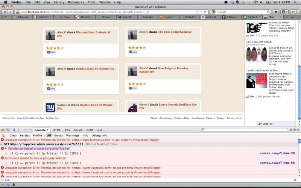Click the inspector icon in bottom status bar

pyautogui.click(x=8, y=185)
